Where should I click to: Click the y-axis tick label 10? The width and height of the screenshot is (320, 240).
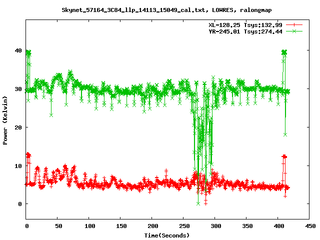tap(18, 165)
